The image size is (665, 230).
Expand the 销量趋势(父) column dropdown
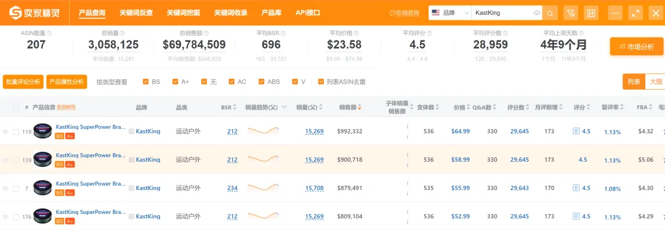(x=284, y=107)
